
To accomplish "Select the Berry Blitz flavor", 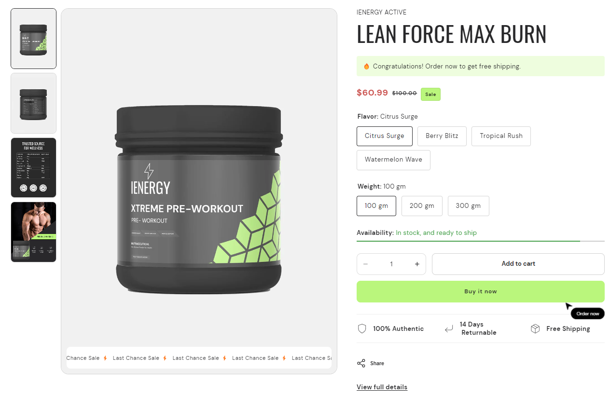I will click(442, 136).
